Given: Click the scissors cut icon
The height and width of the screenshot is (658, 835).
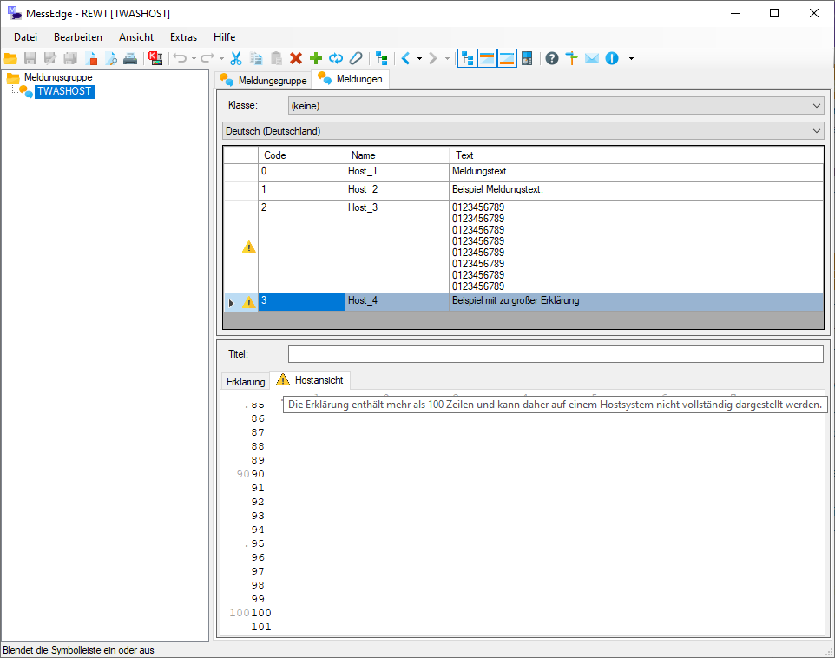Looking at the screenshot, I should [235, 58].
